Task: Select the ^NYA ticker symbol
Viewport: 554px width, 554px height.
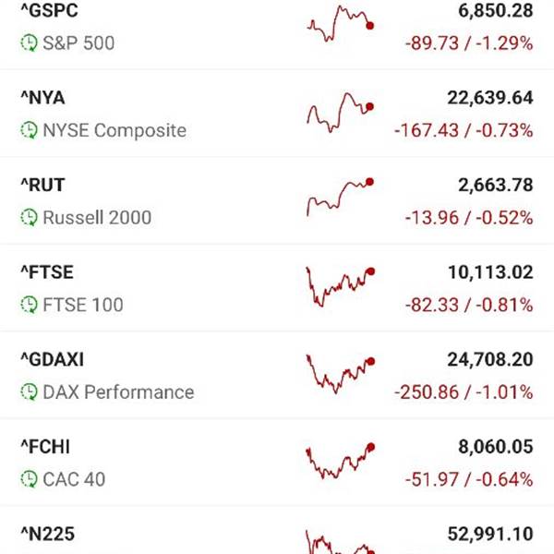Action: tap(42, 98)
